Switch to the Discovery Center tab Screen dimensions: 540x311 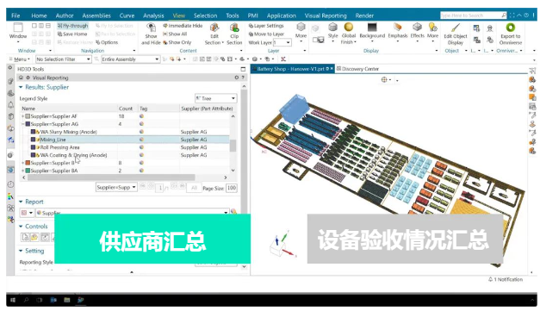pos(357,69)
